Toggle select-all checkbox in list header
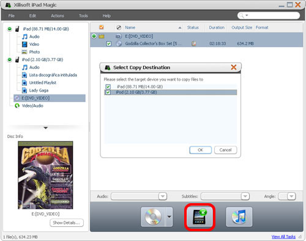 tap(102, 27)
